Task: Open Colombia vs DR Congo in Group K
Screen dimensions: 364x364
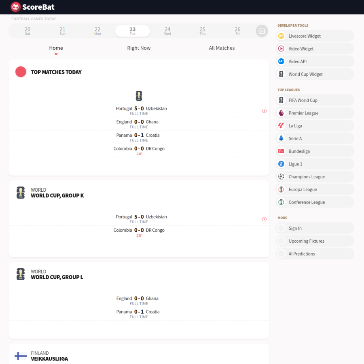Action: click(x=139, y=233)
